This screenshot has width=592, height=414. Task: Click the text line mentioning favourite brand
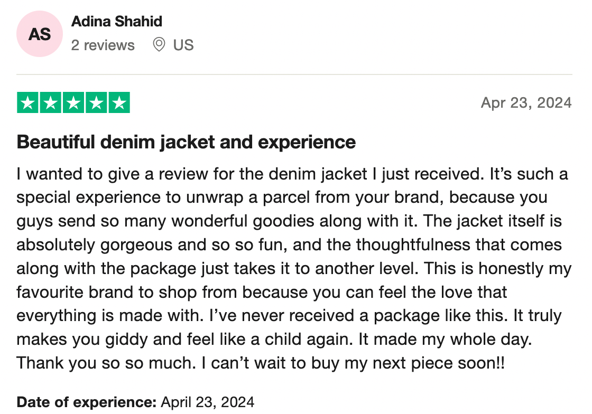(x=262, y=292)
